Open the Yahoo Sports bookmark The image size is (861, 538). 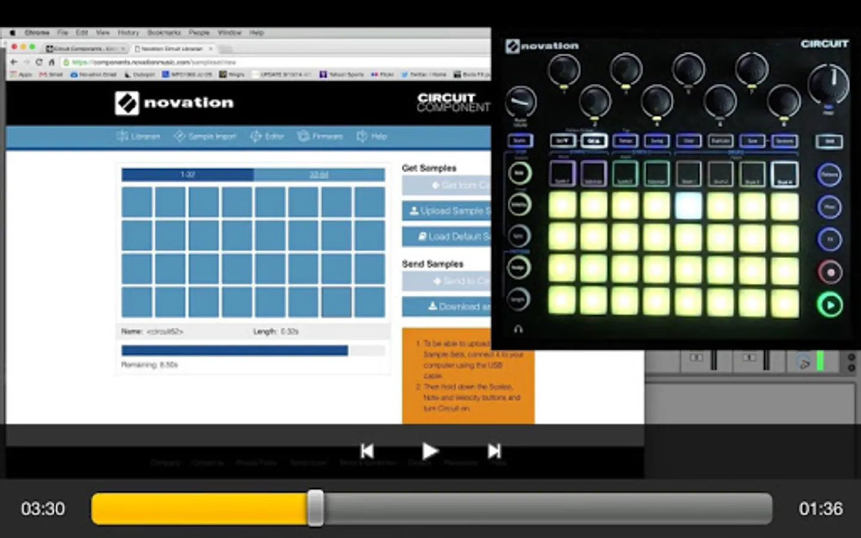click(x=342, y=75)
